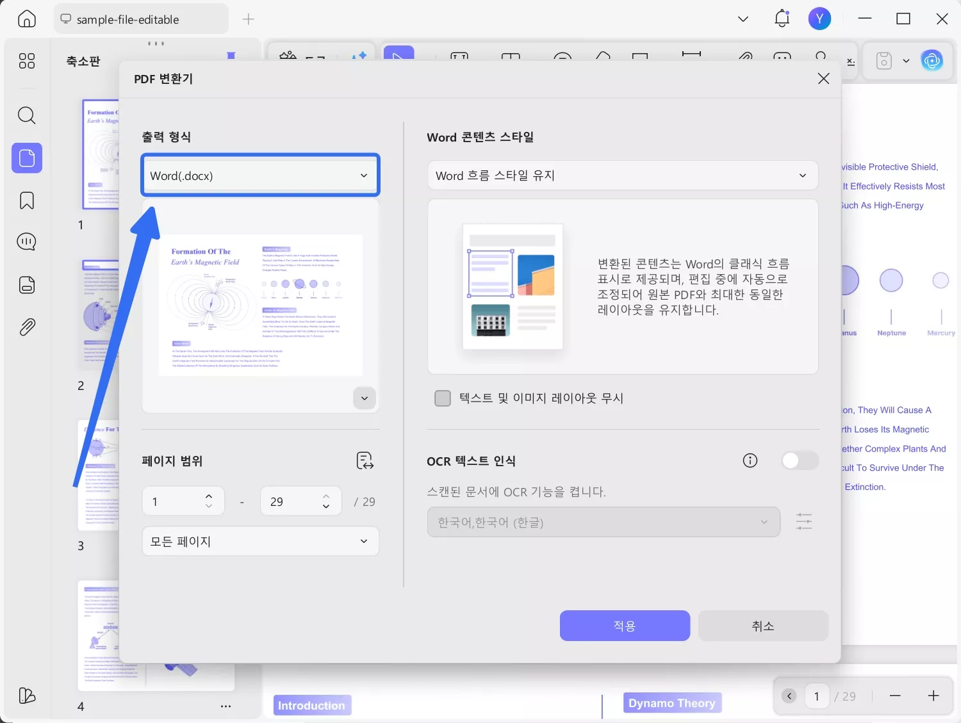Open the comments panel in sidebar
This screenshot has width=961, height=723.
[26, 241]
